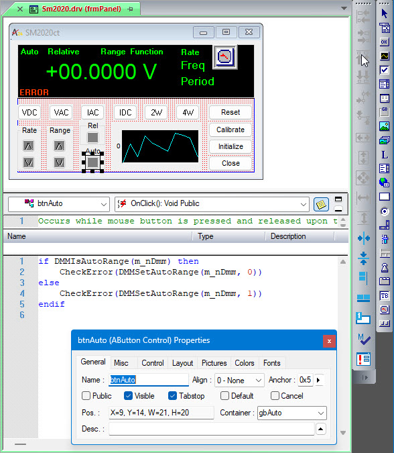Toggle the Public checkbox
This screenshot has width=394, height=453.
[x=86, y=395]
